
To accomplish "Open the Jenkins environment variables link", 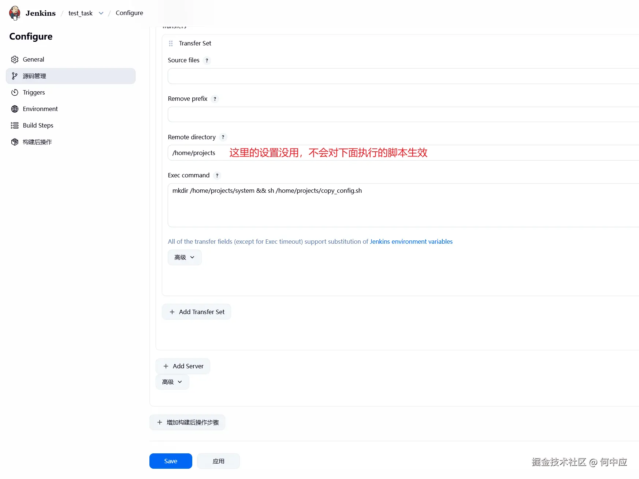I will [x=411, y=242].
